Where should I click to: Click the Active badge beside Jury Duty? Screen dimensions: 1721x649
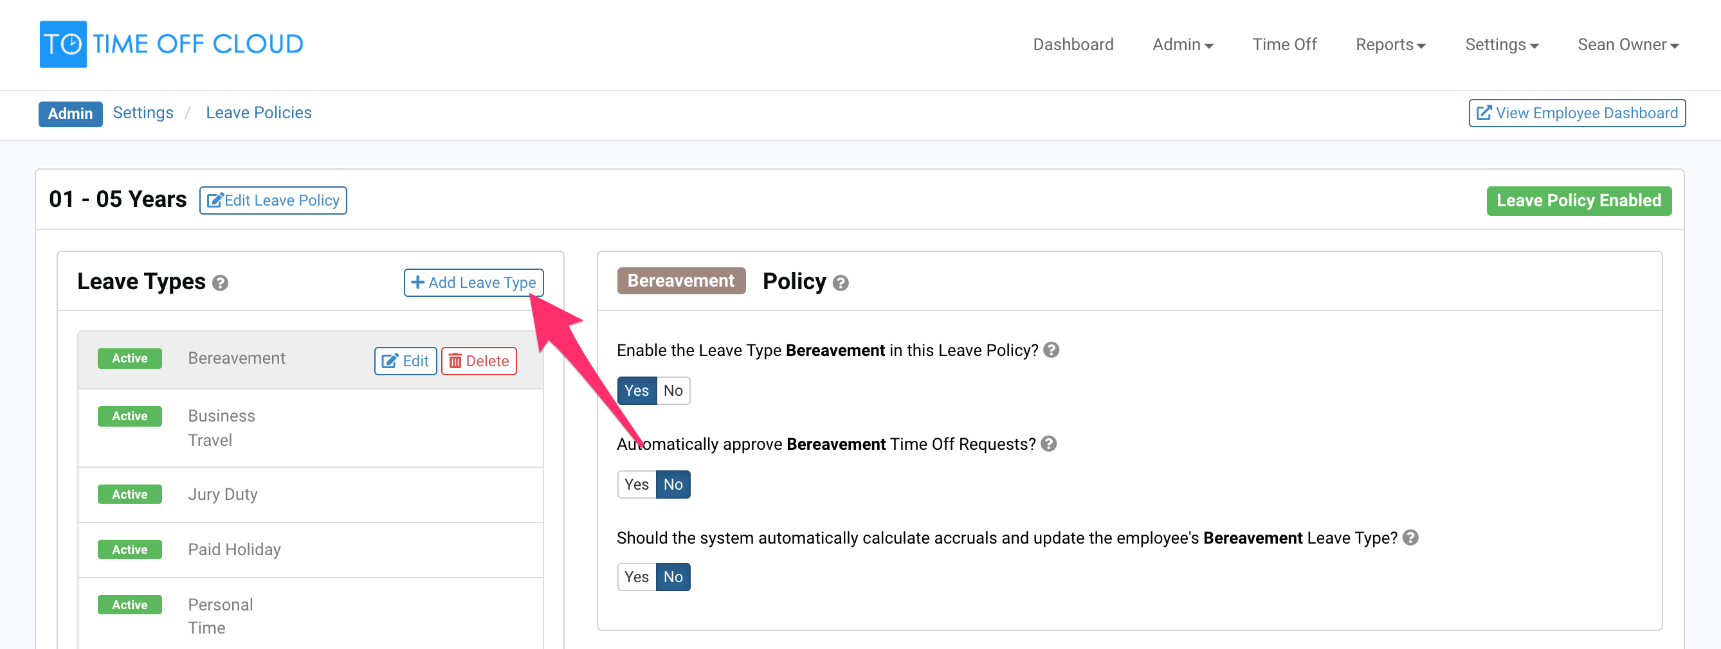point(130,494)
